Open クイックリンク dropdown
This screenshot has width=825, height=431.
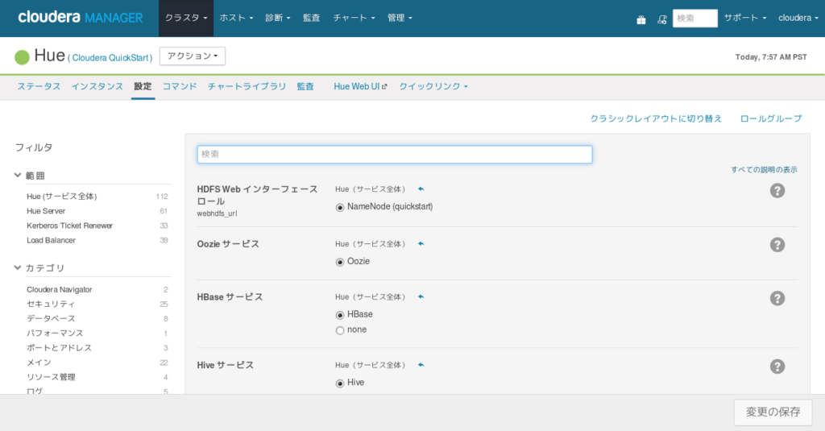point(433,86)
